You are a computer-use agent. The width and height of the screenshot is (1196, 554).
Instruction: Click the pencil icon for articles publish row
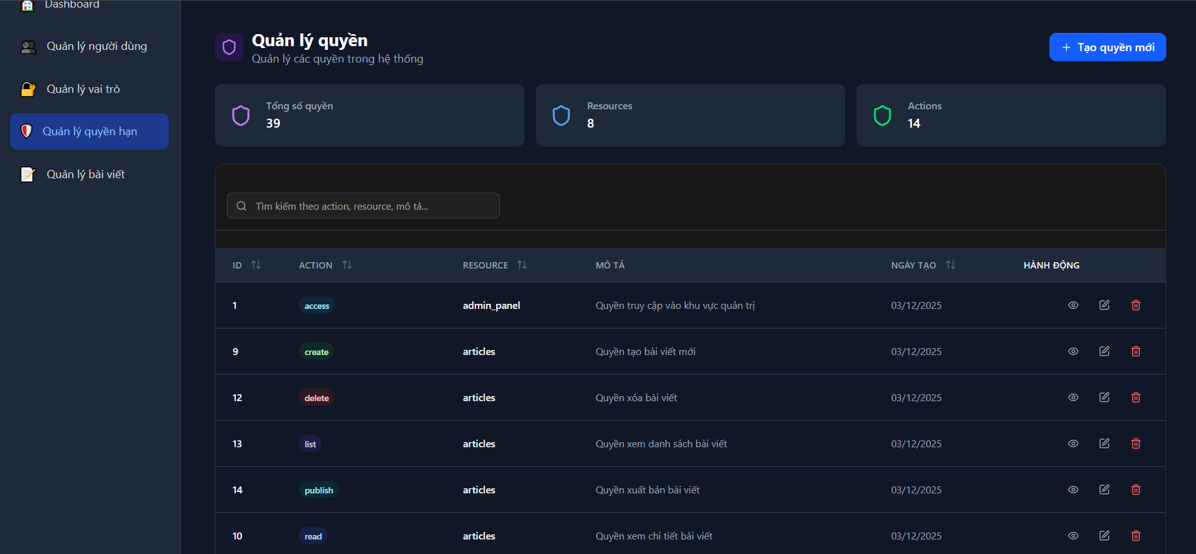[1104, 490]
